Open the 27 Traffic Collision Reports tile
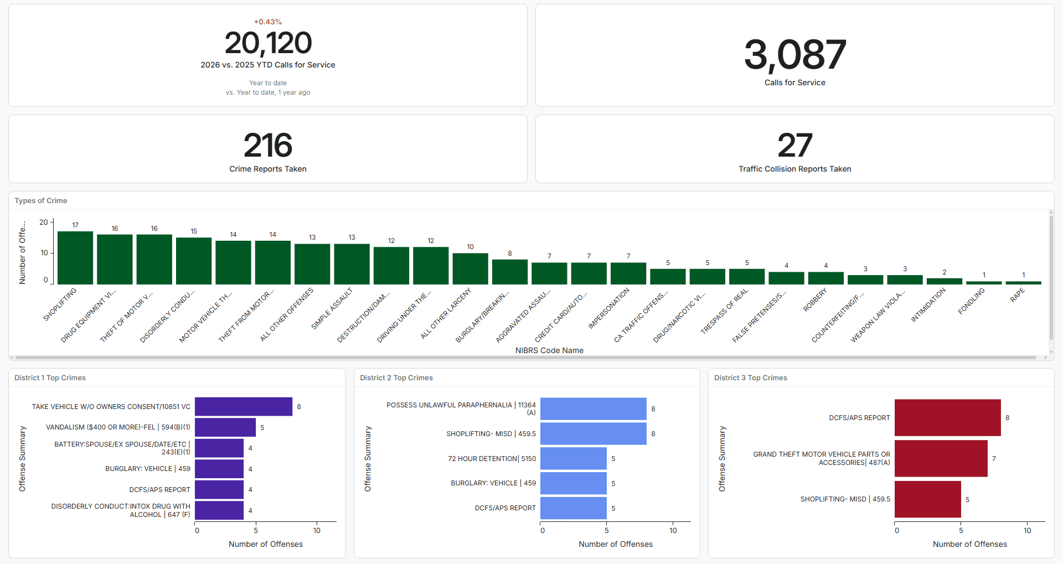Viewport: 1063px width, 564px height. [x=794, y=146]
